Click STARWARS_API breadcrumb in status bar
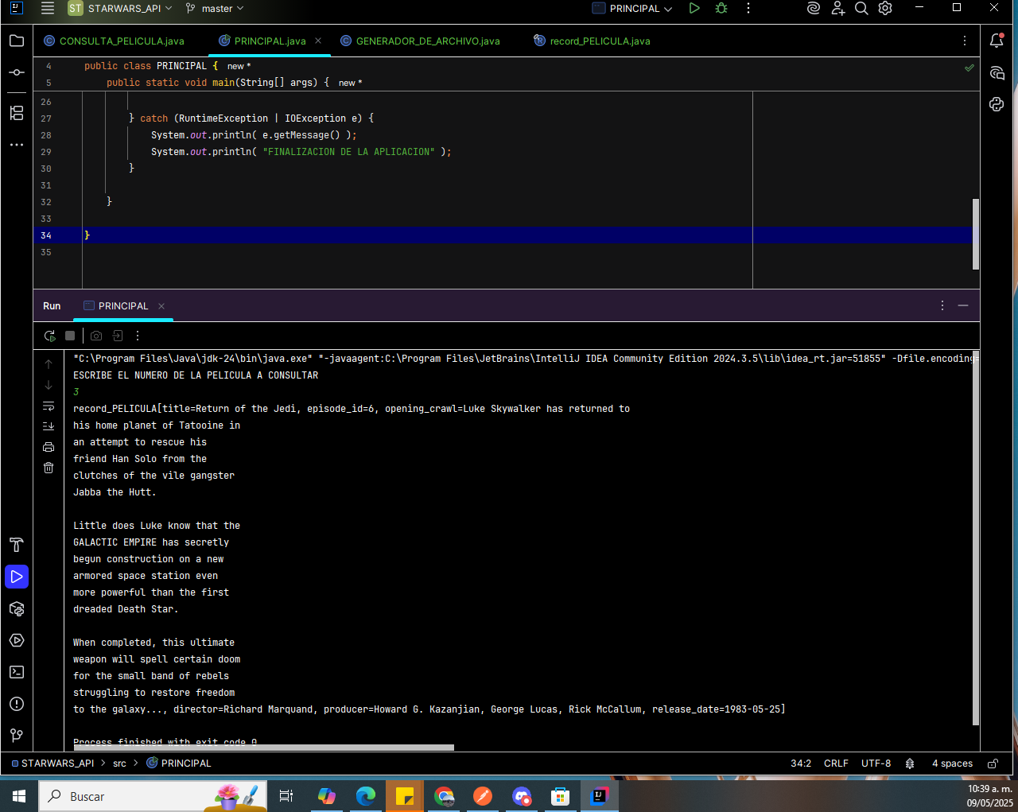Viewport: 1018px width, 812px height. coord(52,763)
